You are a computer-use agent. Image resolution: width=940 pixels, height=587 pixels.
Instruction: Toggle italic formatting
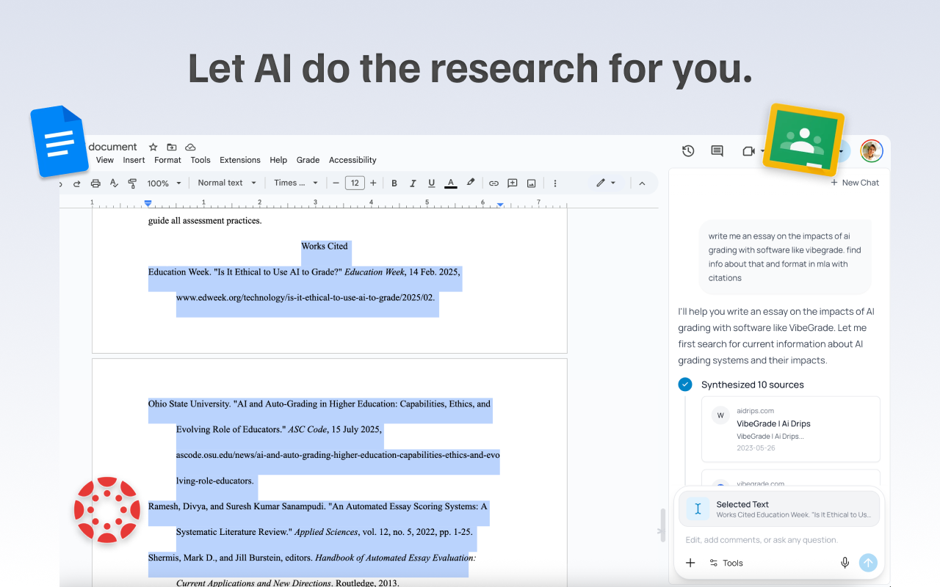413,183
